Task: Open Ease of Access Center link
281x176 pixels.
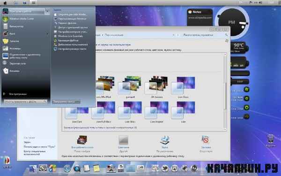Action: 35,153
